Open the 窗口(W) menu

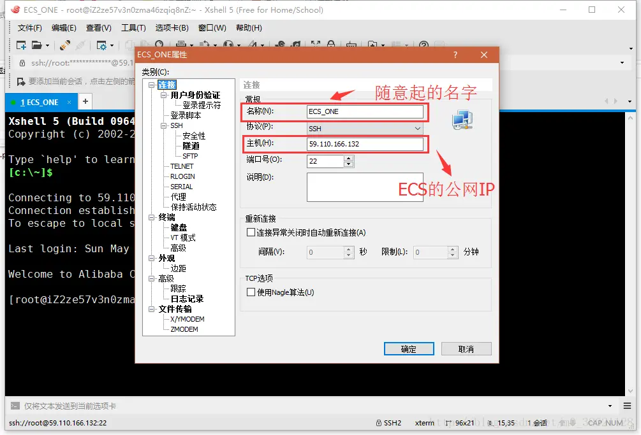212,28
